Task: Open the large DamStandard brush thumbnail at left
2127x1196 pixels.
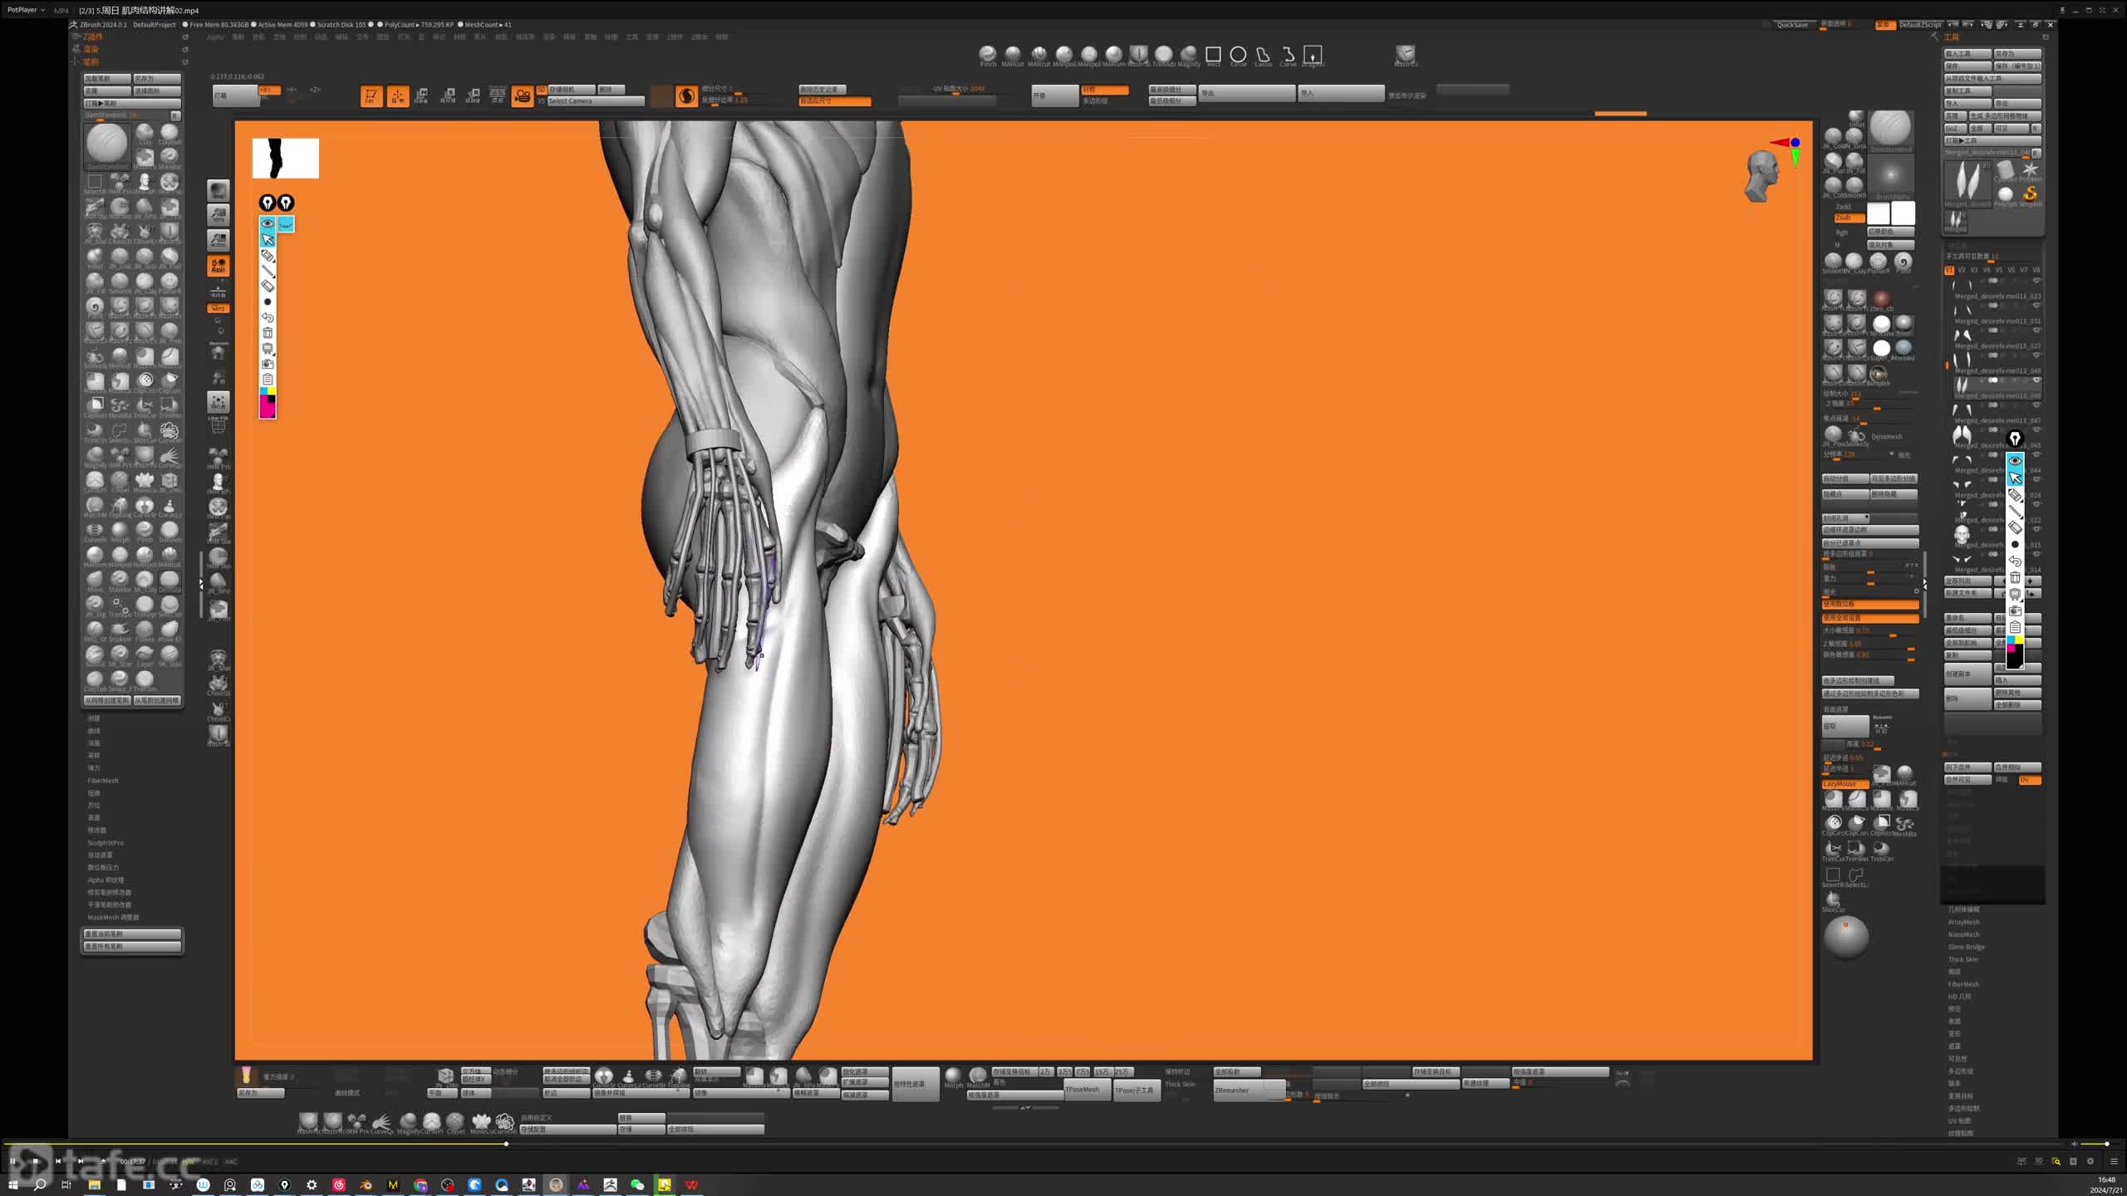Action: [106, 144]
